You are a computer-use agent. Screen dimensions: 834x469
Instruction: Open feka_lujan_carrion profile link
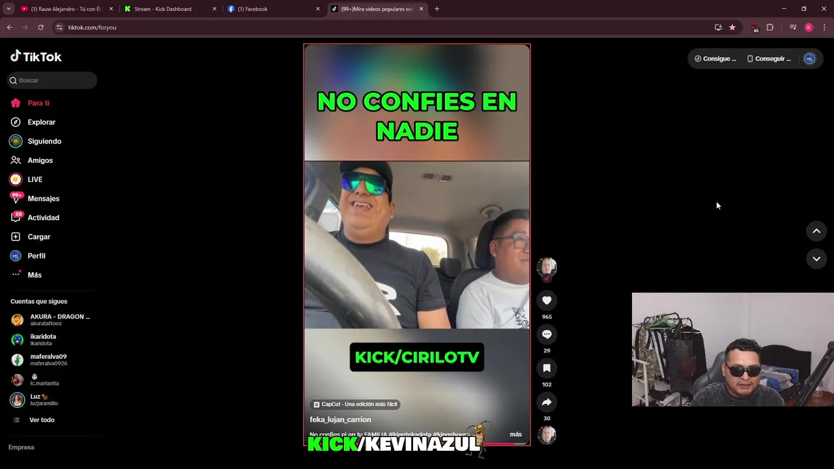coord(340,419)
